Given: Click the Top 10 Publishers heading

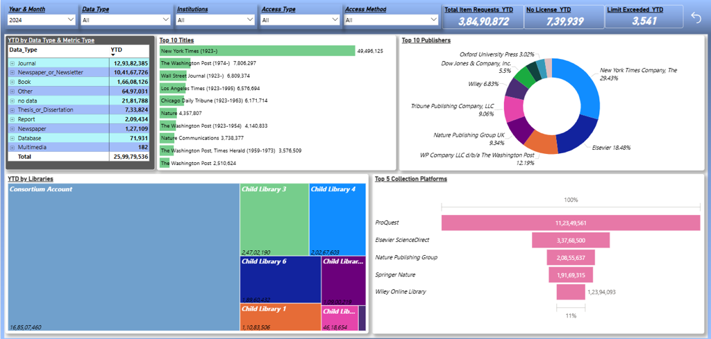Looking at the screenshot, I should pos(426,40).
